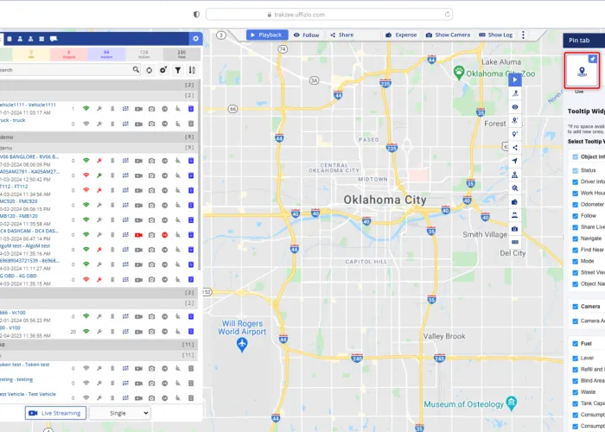Click the share icon in vertical map toolbar

[515, 148]
